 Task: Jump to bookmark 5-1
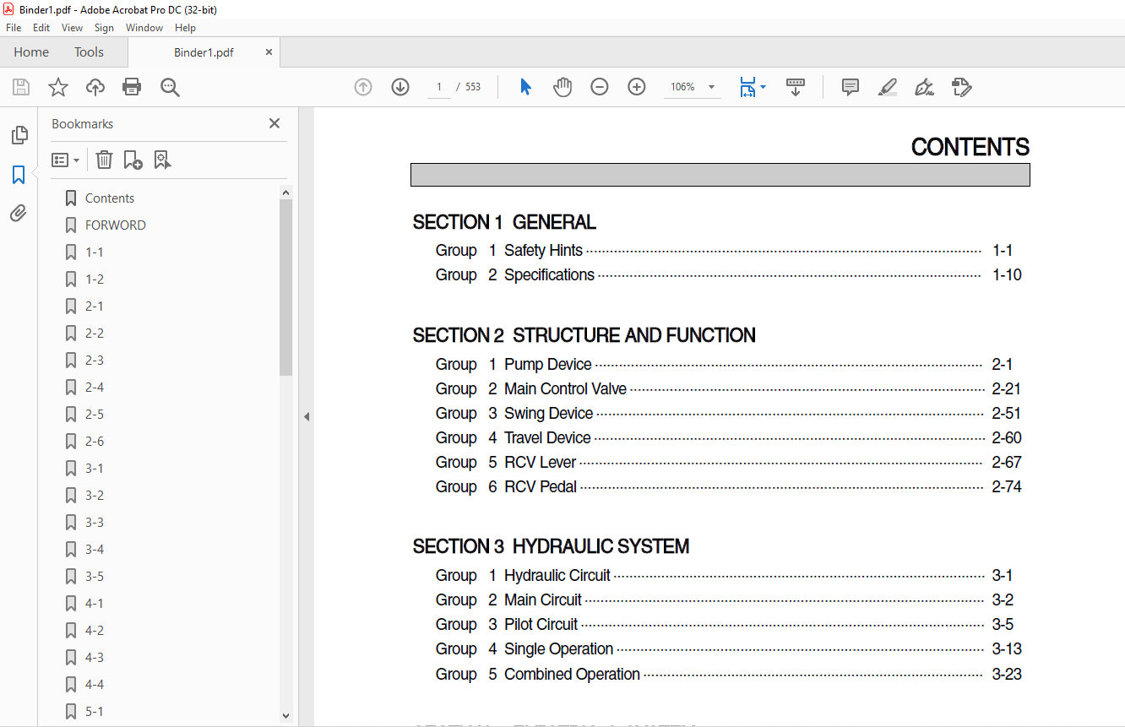95,712
